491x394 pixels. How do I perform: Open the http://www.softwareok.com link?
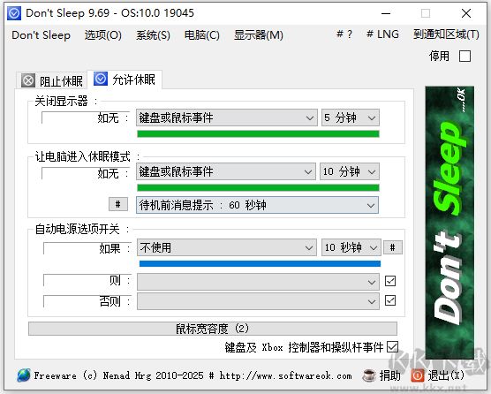[285, 375]
